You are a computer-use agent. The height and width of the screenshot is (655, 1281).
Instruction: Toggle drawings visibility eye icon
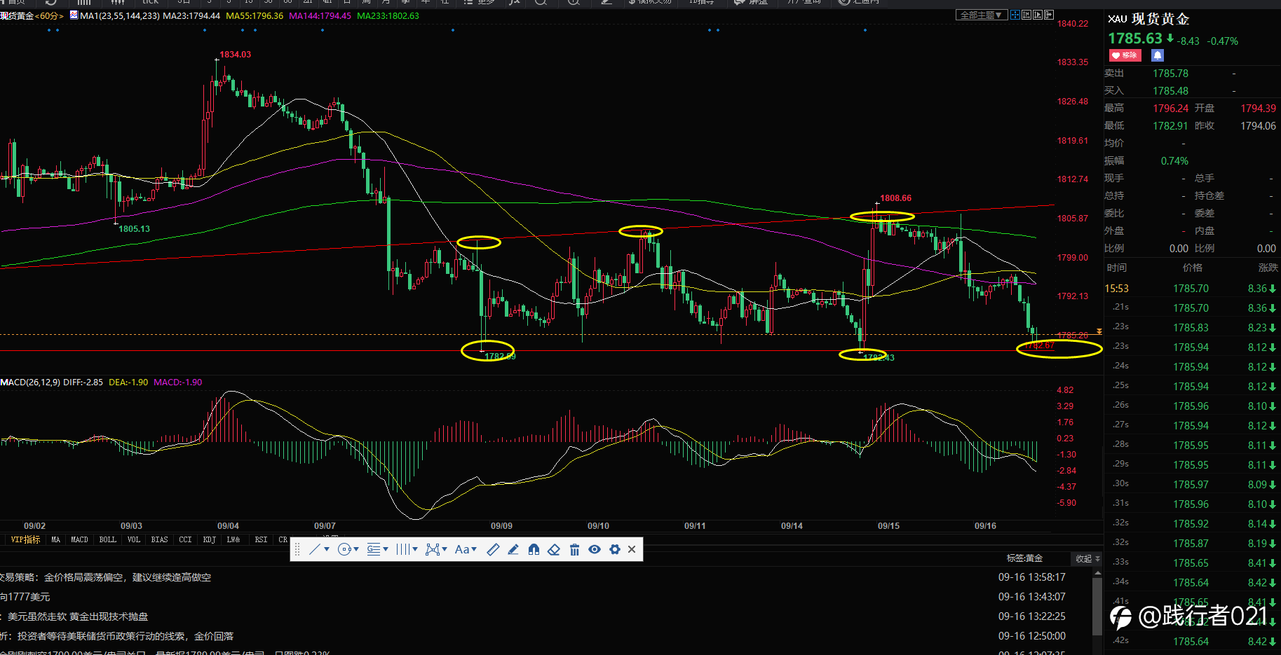coord(595,550)
